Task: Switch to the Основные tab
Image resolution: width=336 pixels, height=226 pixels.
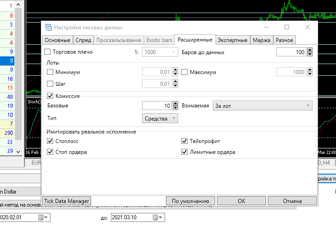Action: coord(57,40)
